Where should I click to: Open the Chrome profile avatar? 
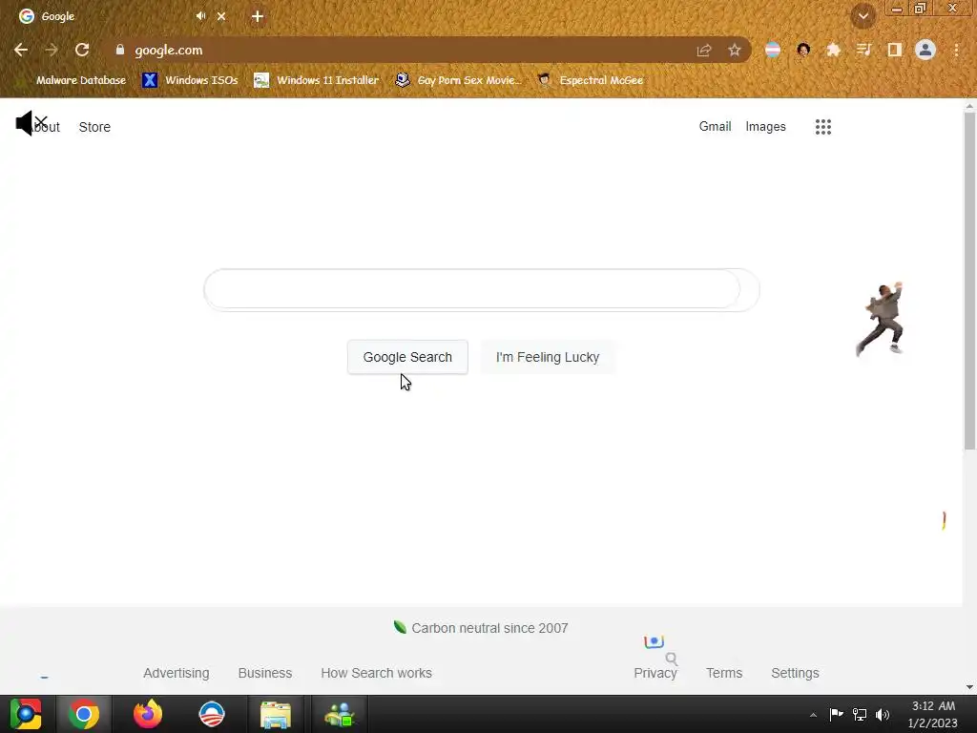click(x=925, y=51)
